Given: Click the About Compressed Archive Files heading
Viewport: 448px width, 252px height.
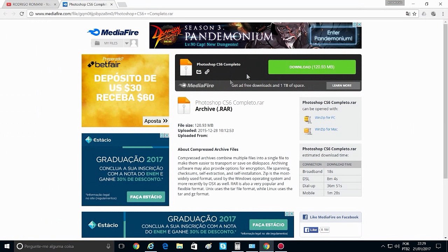Looking at the screenshot, I should pyautogui.click(x=208, y=149).
